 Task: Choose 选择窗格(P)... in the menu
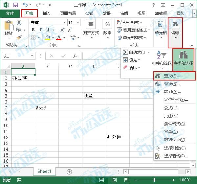[x=175, y=156]
